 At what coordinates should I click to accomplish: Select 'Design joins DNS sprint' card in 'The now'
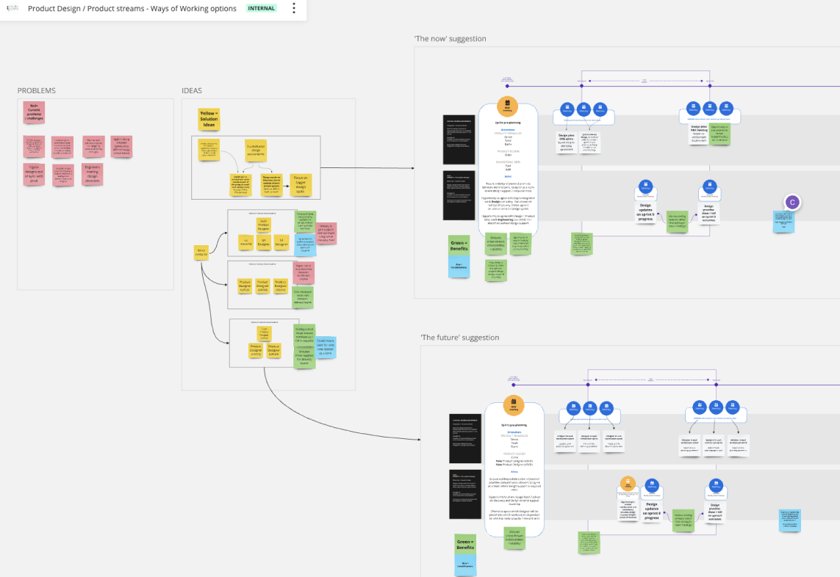(x=567, y=142)
